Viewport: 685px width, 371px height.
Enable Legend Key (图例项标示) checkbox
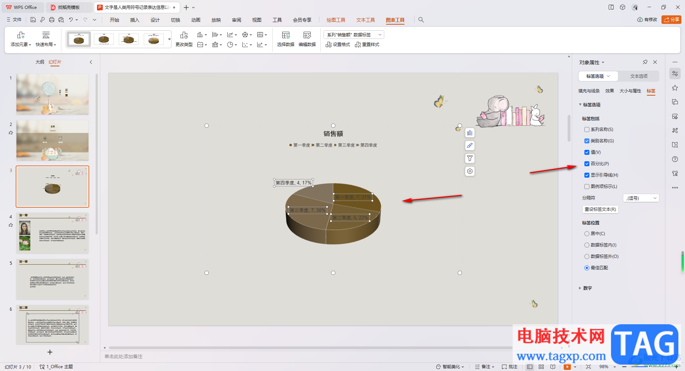[x=587, y=187]
